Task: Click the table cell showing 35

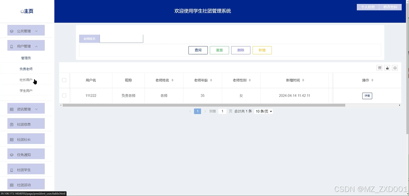Action: [203, 96]
